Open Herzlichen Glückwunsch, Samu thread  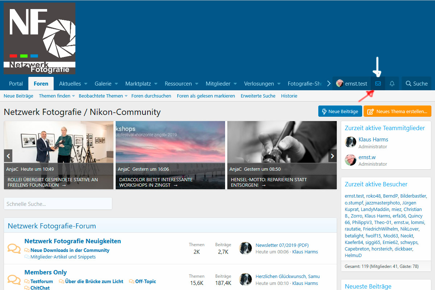coord(287,276)
